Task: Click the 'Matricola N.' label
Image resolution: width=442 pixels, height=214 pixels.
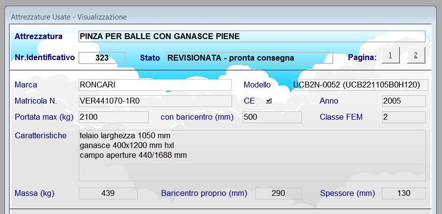Action: [x=36, y=101]
